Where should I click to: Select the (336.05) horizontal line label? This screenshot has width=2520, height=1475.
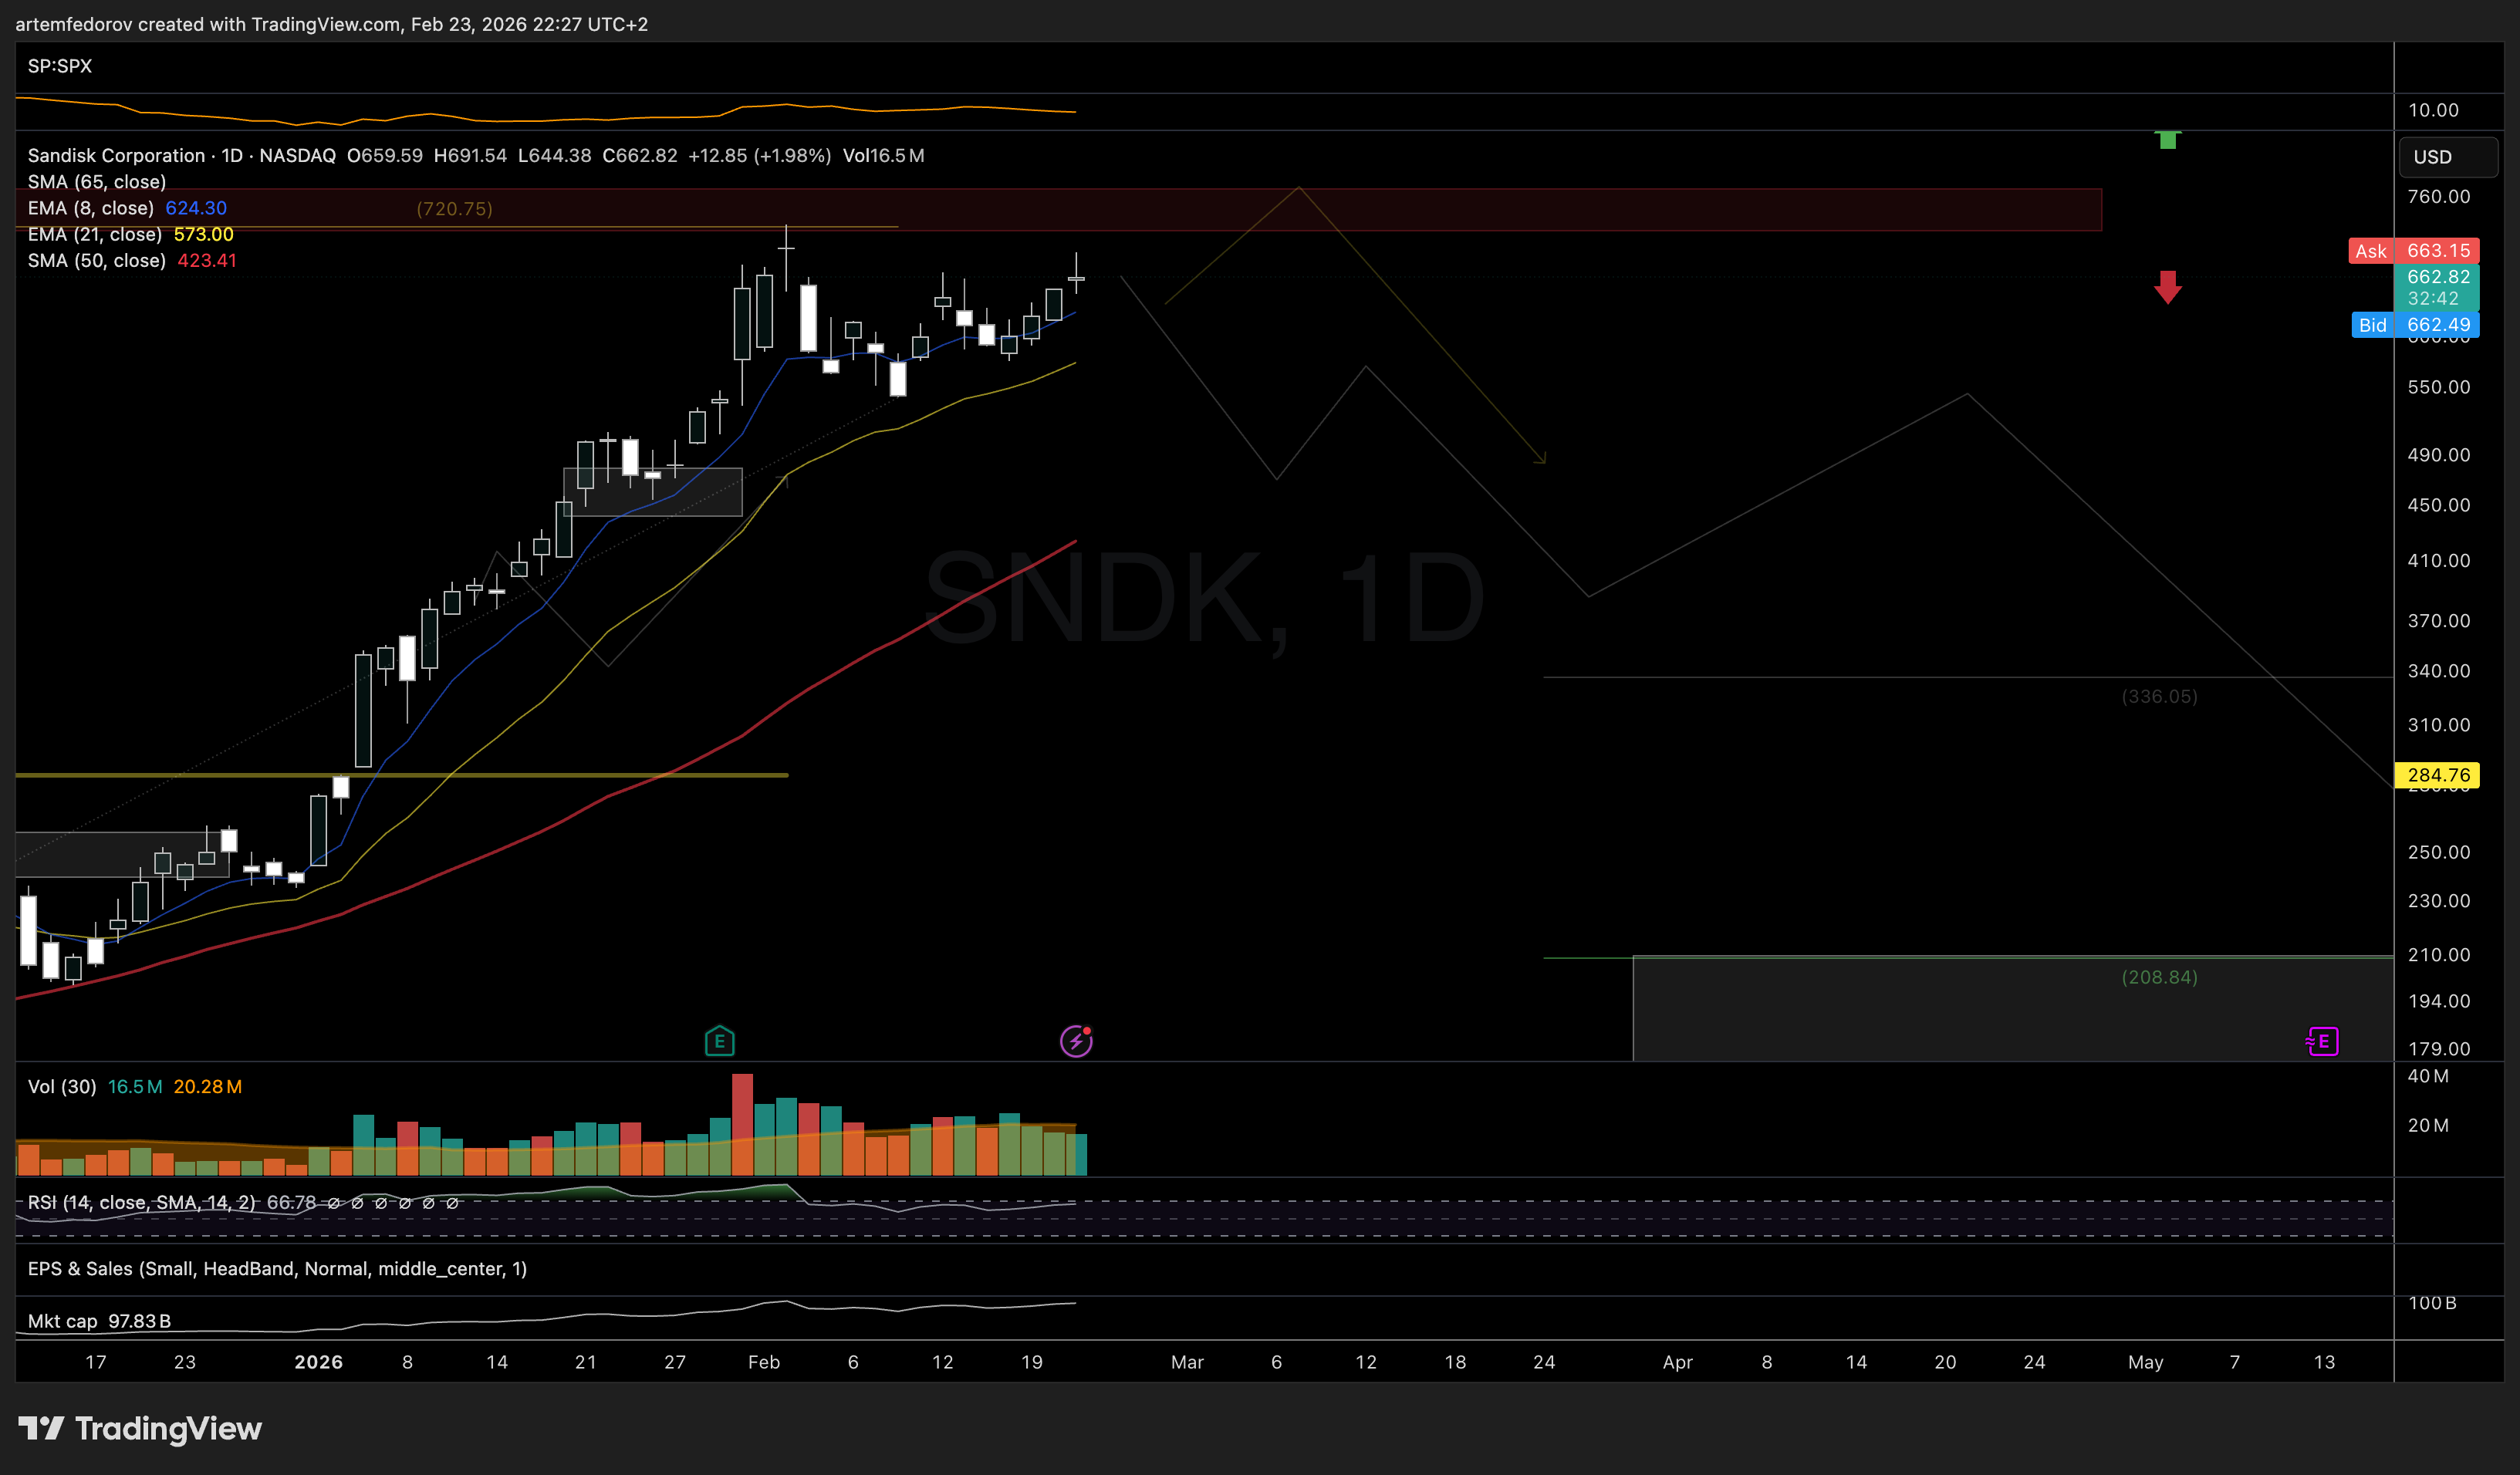coord(2159,696)
